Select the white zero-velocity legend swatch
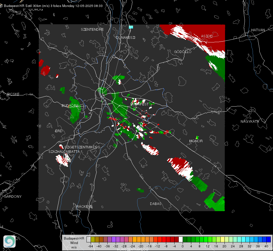This screenshot has width=273, height=251. point(181,240)
